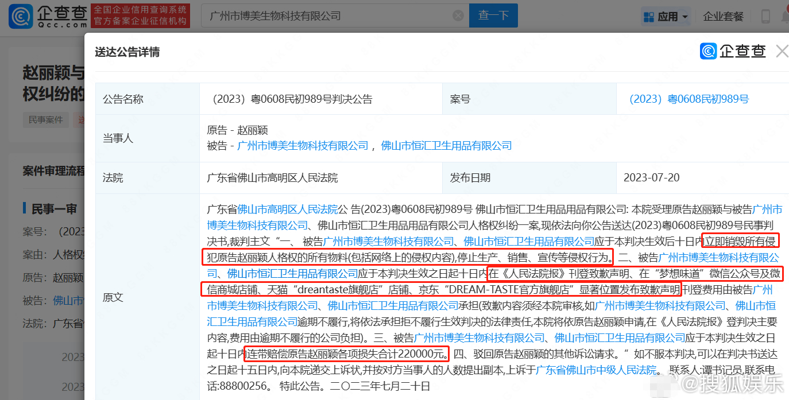Open the 应用 dropdown menu

[x=667, y=17]
